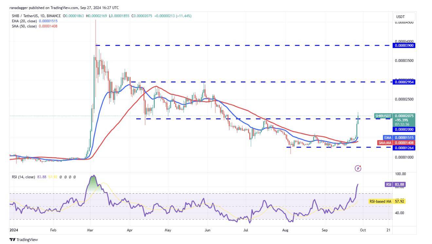Click the 0.00003900 resistance price label
432x244 pixels.
[x=403, y=46]
